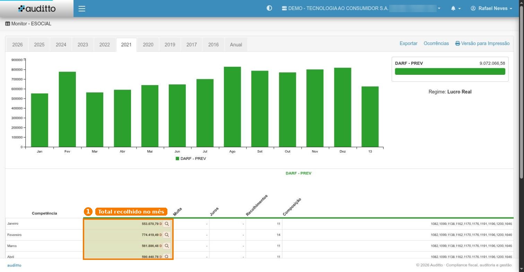Switch to the 2017 tab
Screen dimensions: 524x272
(x=191, y=45)
